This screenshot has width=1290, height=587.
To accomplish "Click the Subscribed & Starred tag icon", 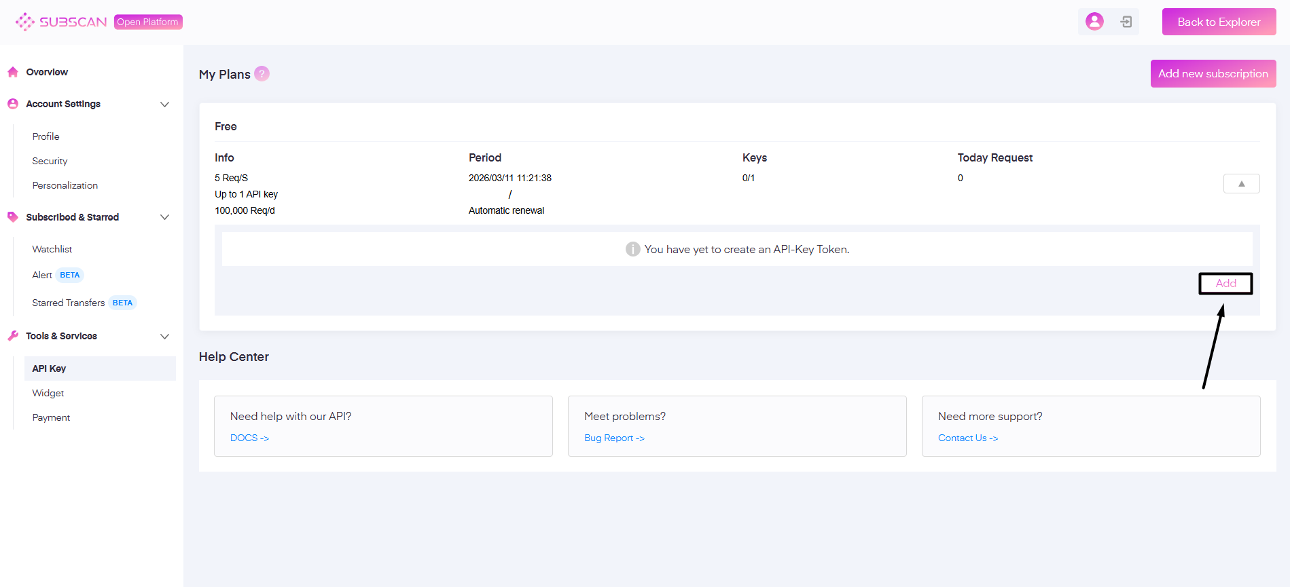I will (x=13, y=217).
